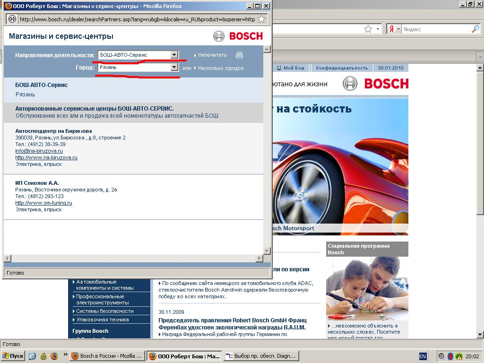484x363 pixels.
Task: Click the EN language indicator in tray
Action: [x=422, y=356]
